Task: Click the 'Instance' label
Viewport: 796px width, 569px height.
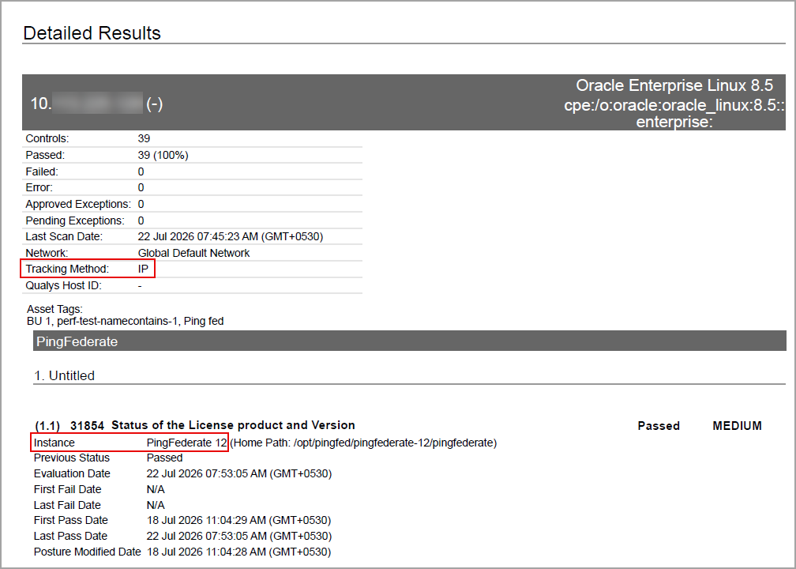Action: tap(54, 443)
